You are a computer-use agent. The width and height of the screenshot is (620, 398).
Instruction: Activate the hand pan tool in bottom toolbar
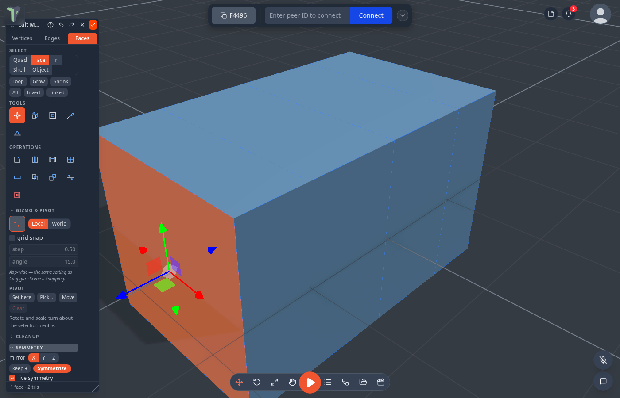(292, 382)
